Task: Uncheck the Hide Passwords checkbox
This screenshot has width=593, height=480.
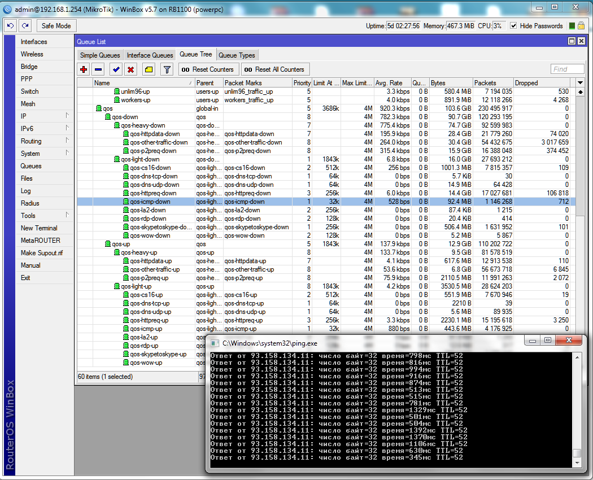Action: [513, 25]
